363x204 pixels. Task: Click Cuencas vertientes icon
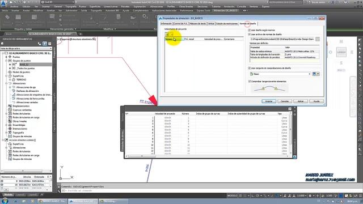click(10, 110)
